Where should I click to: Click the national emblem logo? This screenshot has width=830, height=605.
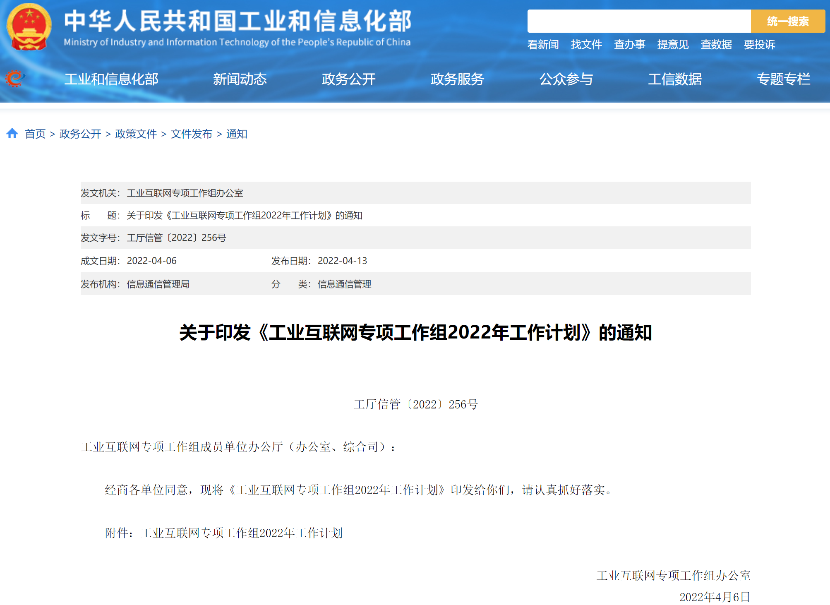[x=29, y=27]
